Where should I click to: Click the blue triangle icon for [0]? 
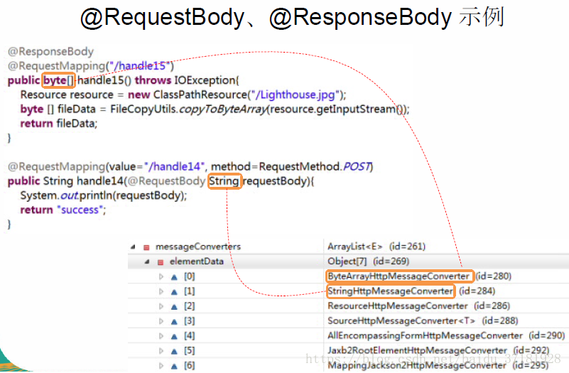coord(174,277)
